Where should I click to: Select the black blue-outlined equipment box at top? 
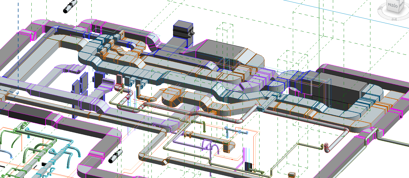click(183, 33)
